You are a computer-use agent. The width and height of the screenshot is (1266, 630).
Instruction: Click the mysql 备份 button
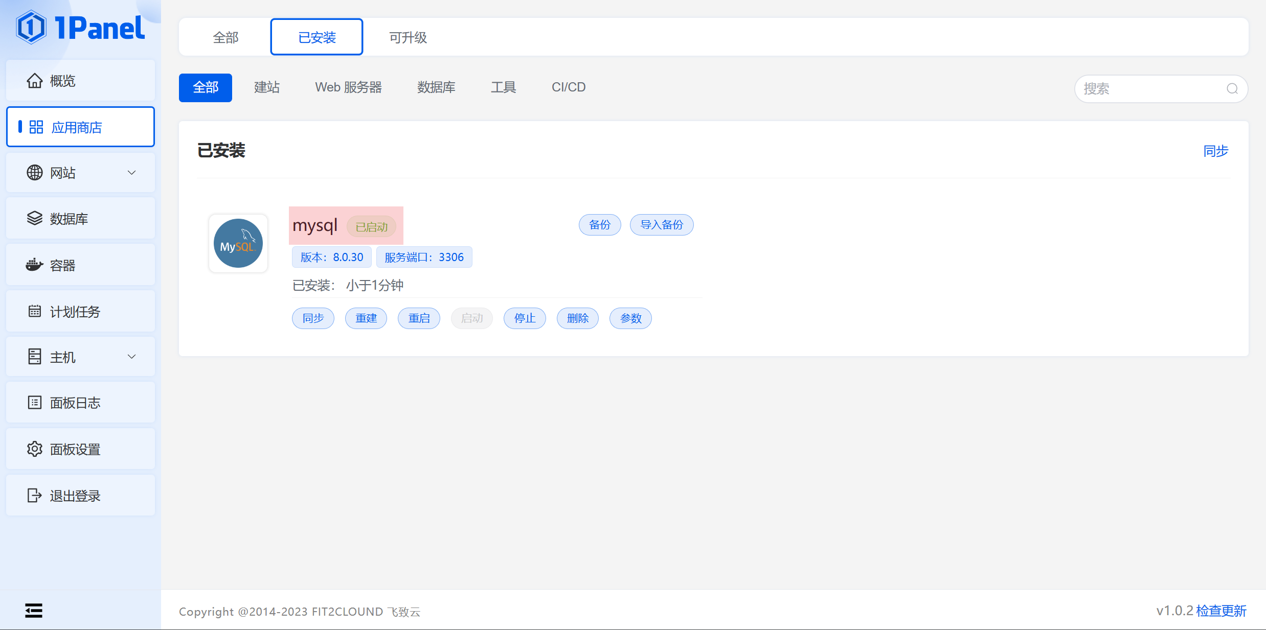[x=600, y=225]
